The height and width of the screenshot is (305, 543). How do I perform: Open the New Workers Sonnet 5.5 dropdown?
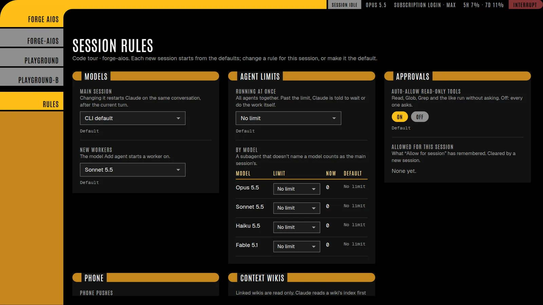[133, 170]
